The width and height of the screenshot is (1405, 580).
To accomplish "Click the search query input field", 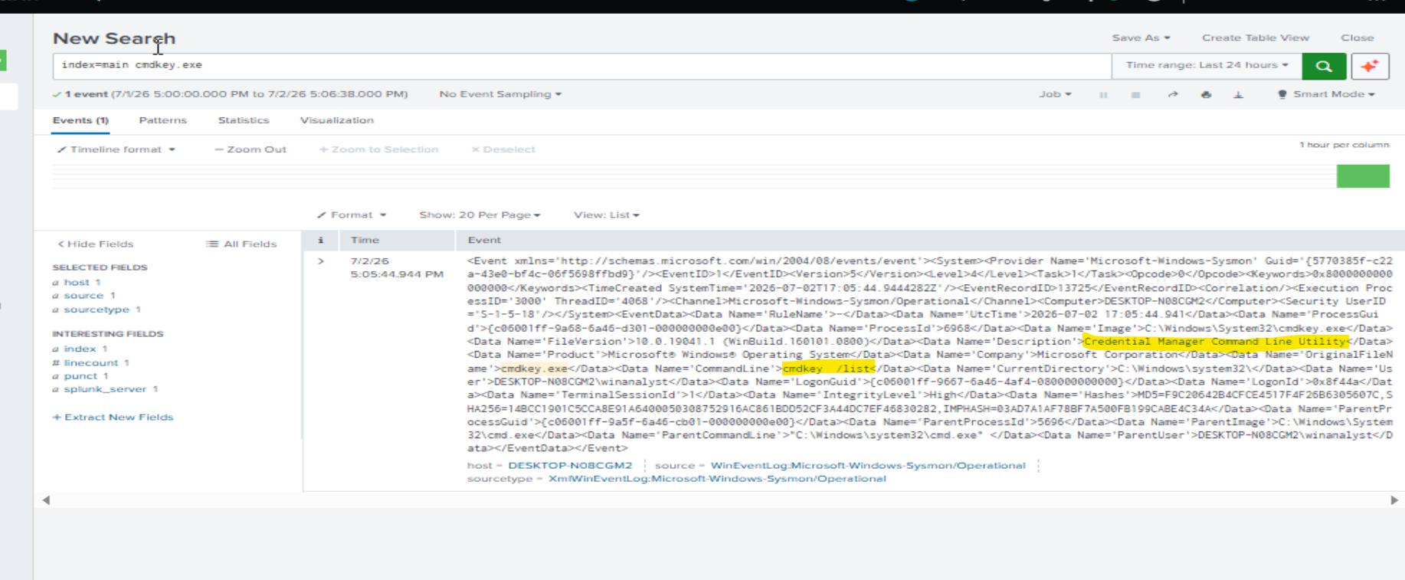I will tap(582, 66).
